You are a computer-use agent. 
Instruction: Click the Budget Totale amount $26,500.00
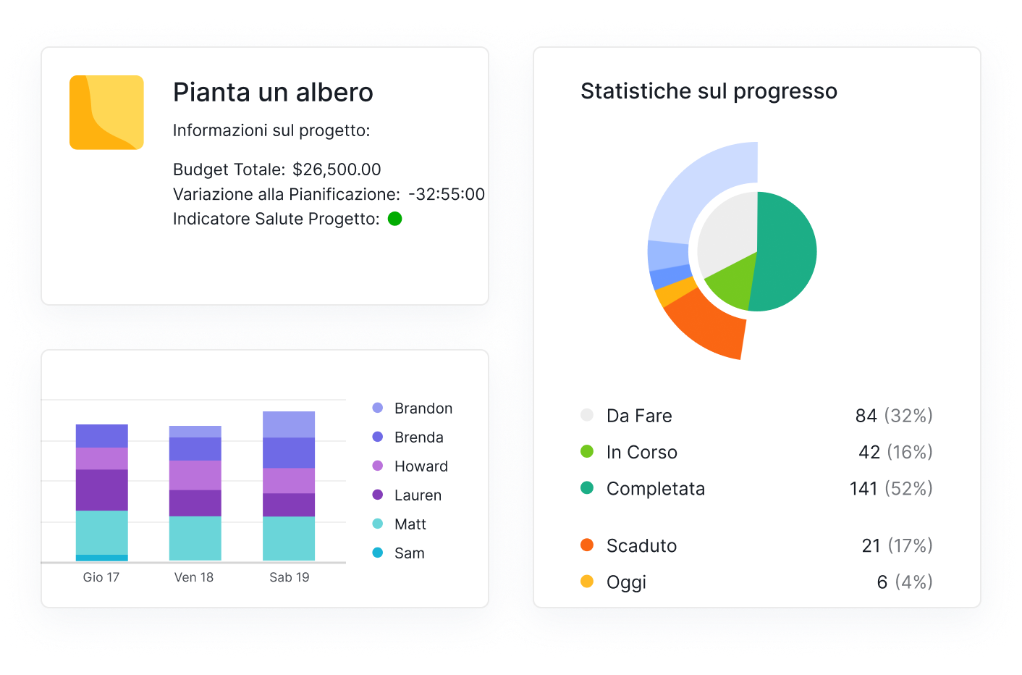[x=337, y=169]
